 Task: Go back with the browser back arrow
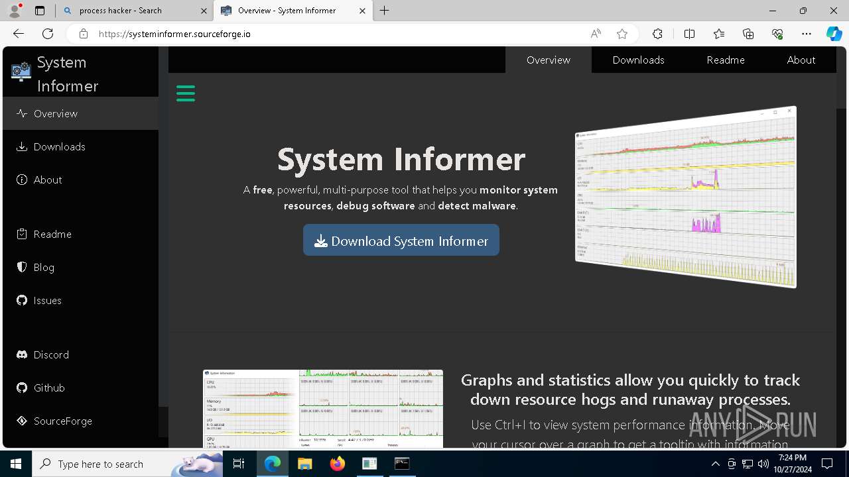pos(19,34)
